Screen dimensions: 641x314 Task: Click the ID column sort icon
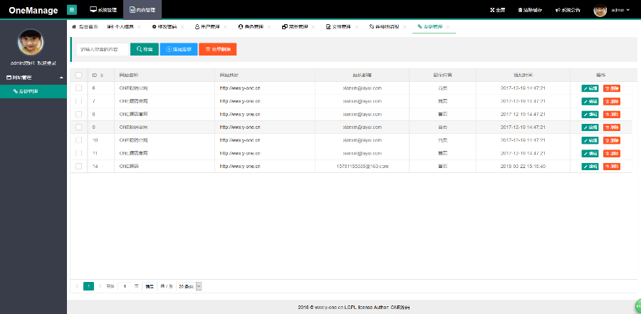pos(102,75)
